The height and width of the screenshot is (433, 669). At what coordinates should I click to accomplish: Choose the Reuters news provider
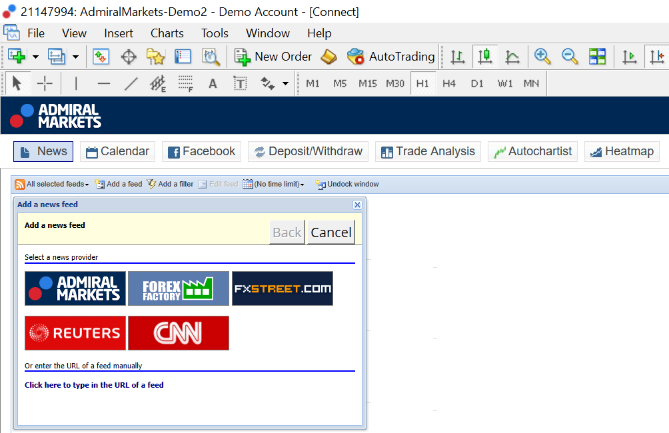75,333
